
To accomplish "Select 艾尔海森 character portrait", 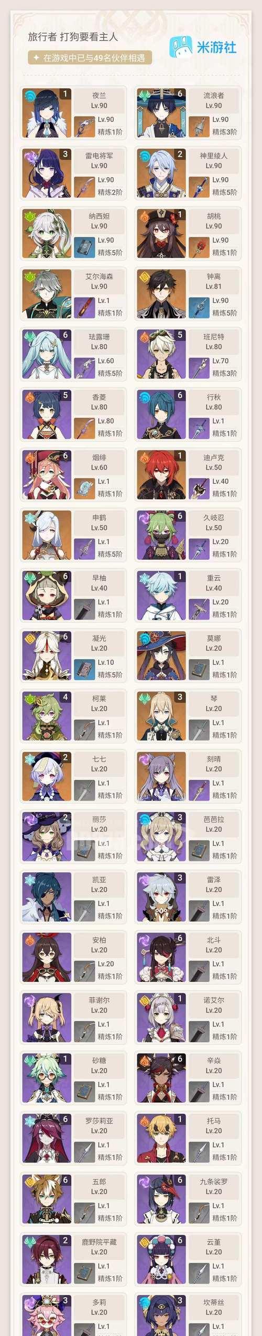I will click(x=47, y=294).
